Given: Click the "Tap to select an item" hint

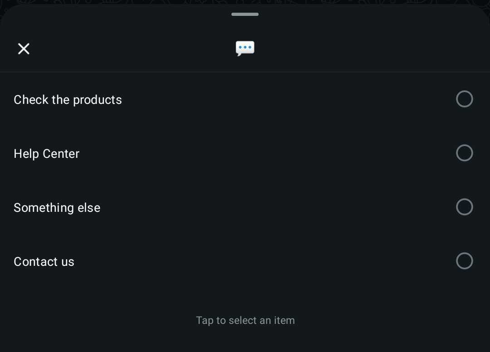Looking at the screenshot, I should pos(245,320).
